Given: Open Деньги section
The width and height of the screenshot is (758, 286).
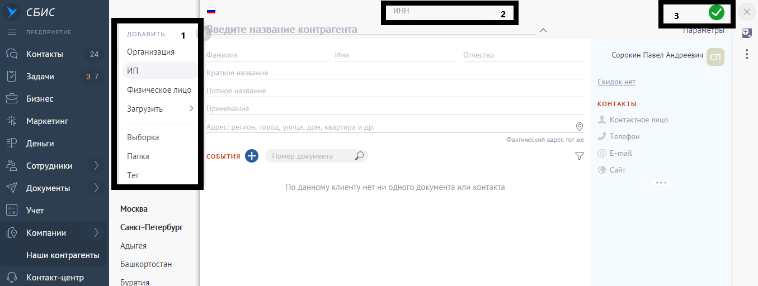Looking at the screenshot, I should click(x=40, y=144).
